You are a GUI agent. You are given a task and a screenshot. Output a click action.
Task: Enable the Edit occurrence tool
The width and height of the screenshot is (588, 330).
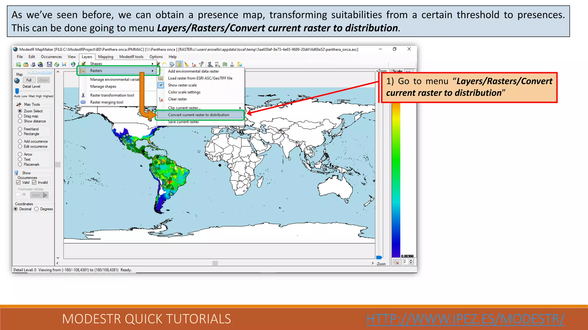pyautogui.click(x=20, y=146)
